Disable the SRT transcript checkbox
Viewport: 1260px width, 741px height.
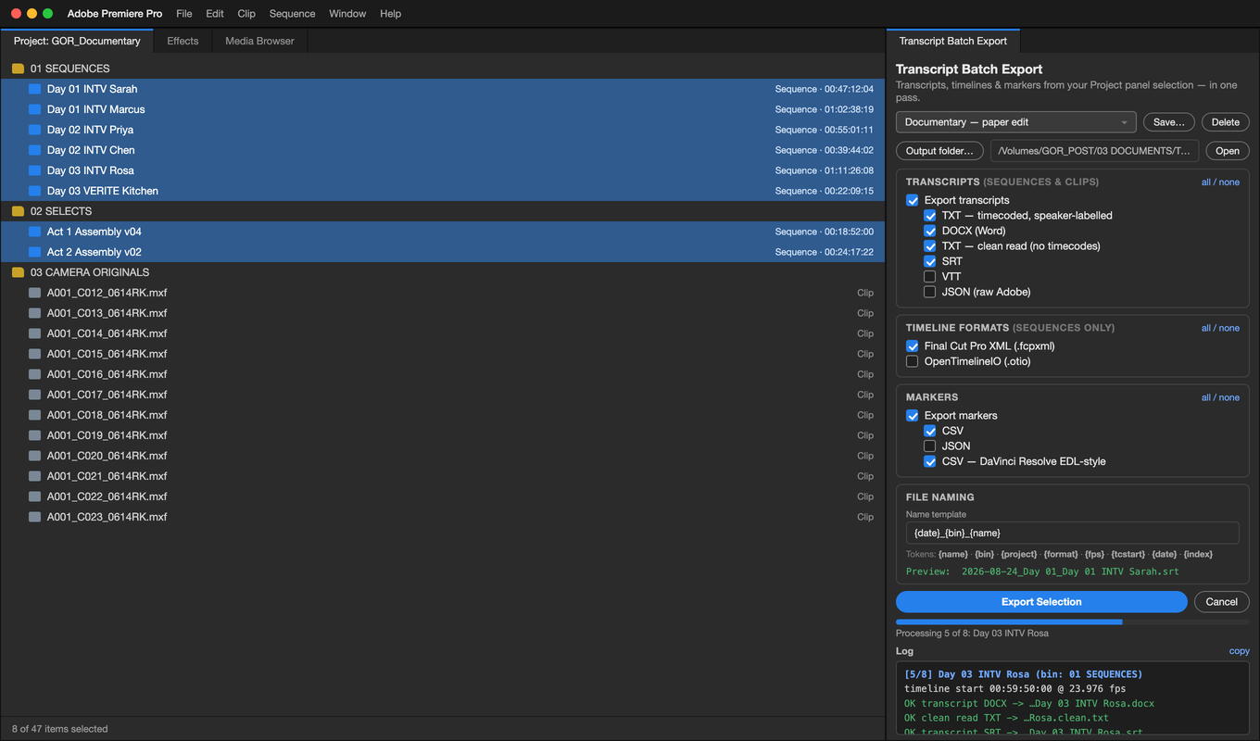(930, 261)
